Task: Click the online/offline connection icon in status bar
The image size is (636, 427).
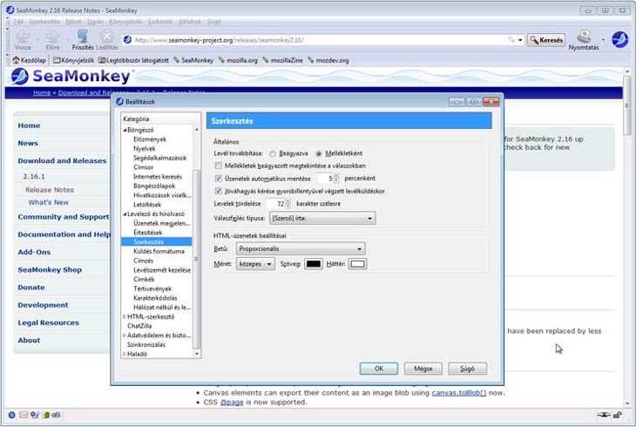Action: 604,415
